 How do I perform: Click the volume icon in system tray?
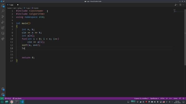point(155,102)
